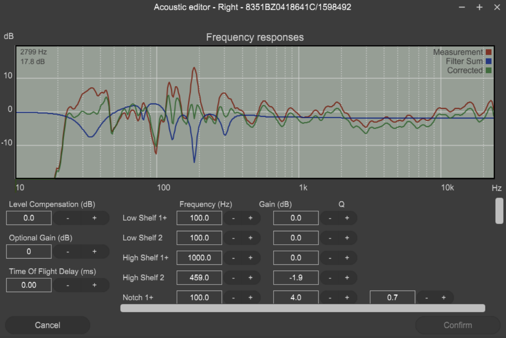Raise Low Shelf 1+ frequency
Screen dimensions: 506x338
click(250, 218)
